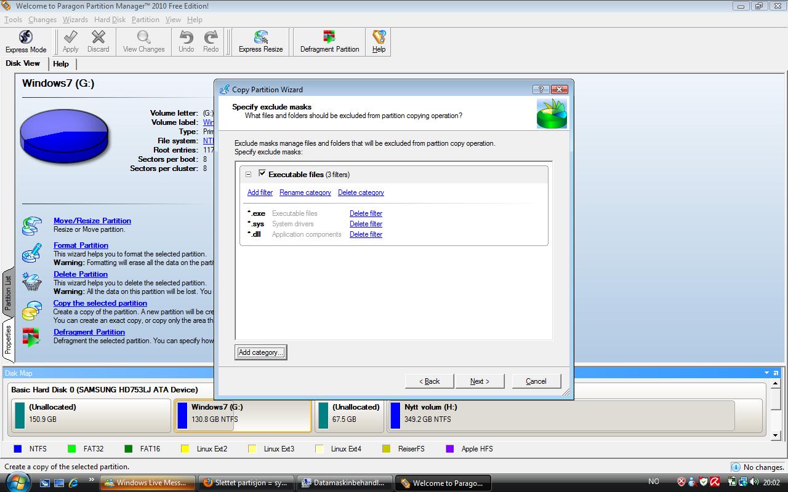This screenshot has height=492, width=788.
Task: Open Internet Explorer quick launch icon
Action: pos(74,483)
